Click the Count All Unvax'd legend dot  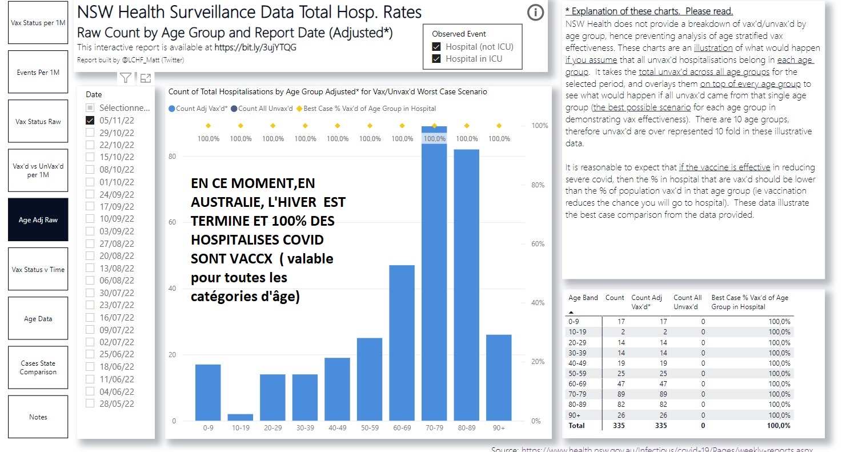(234, 109)
